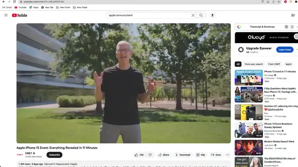The width and height of the screenshot is (298, 167).
Task: Bookmark this page with star icon
Action: point(278,2)
